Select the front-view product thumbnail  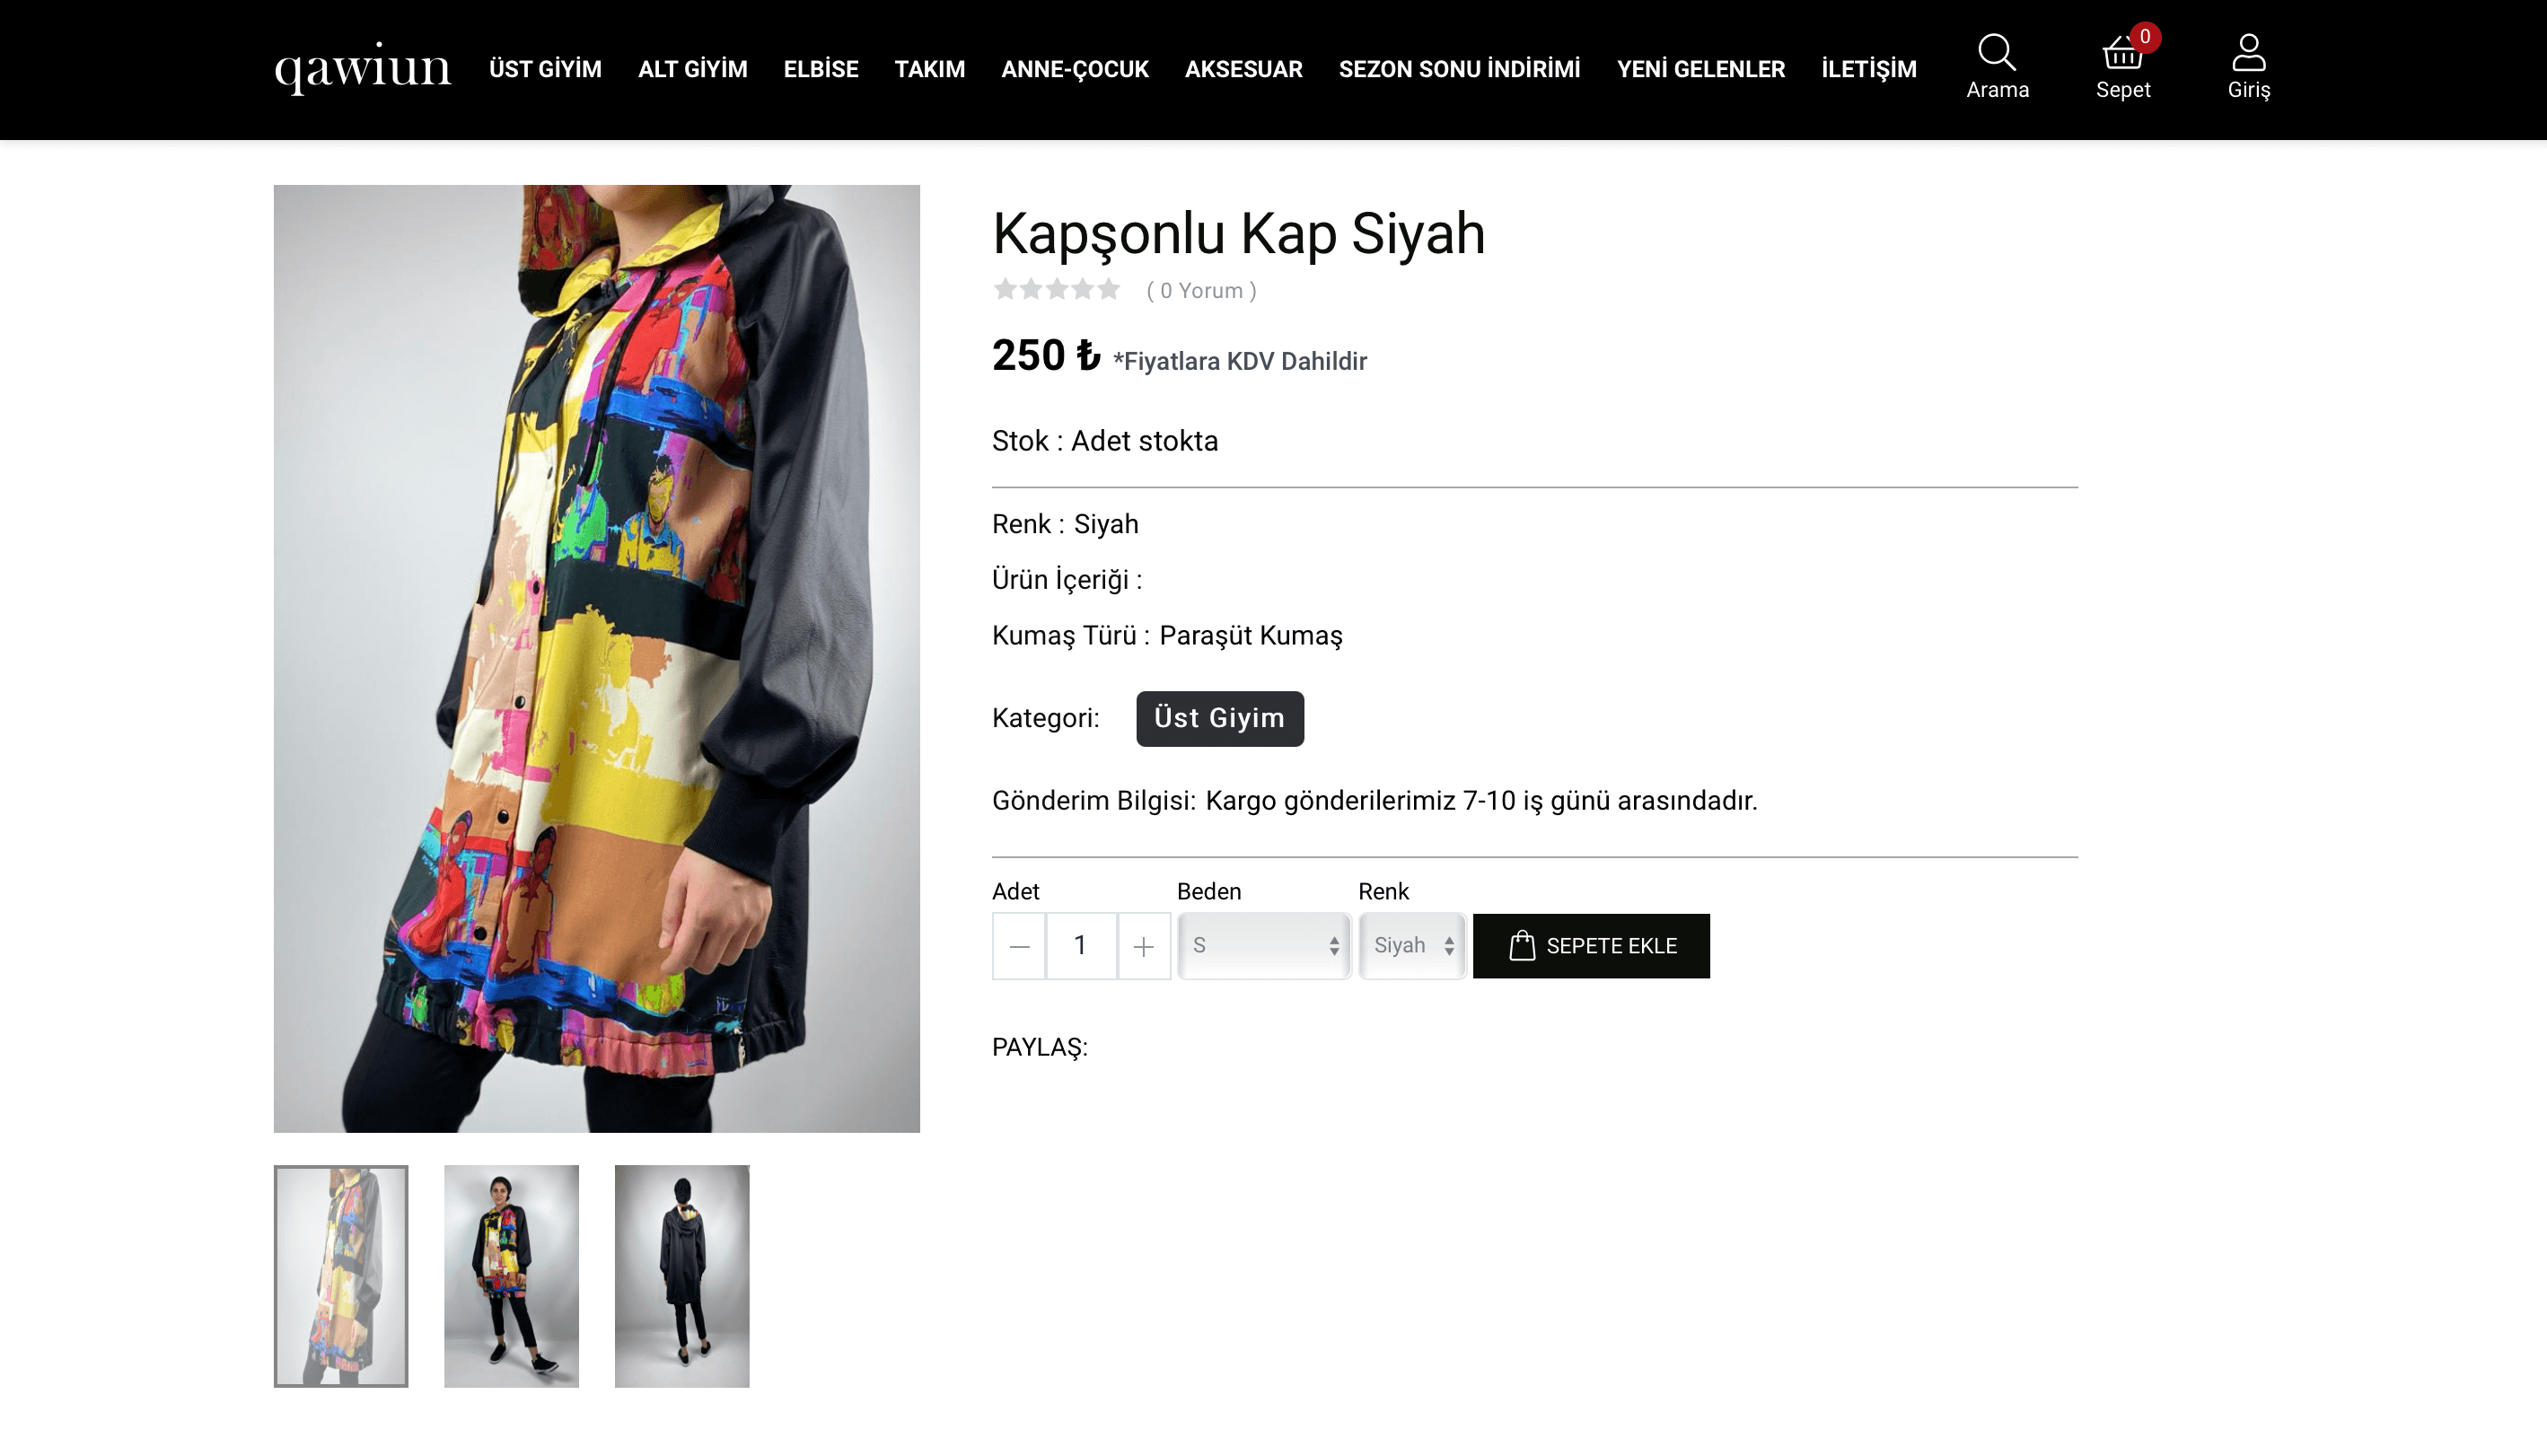point(511,1275)
